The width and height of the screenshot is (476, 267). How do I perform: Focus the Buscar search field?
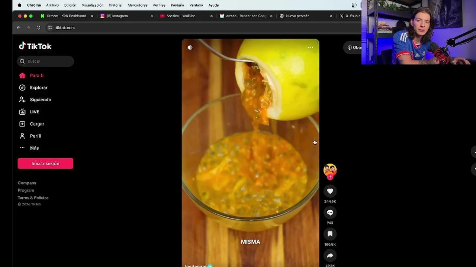point(45,61)
